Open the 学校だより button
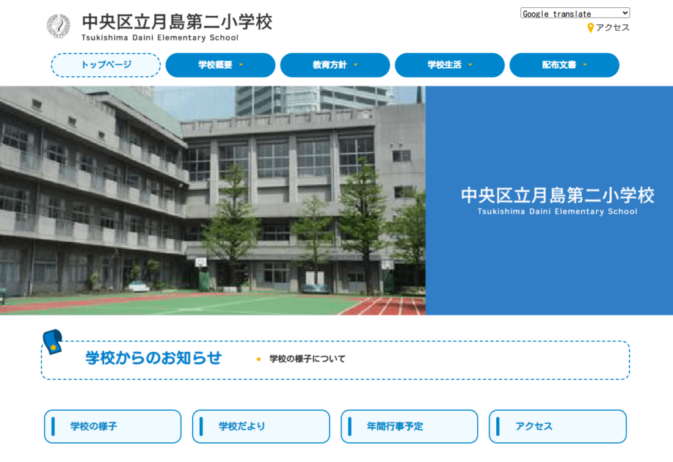673x462 pixels. pos(261,427)
